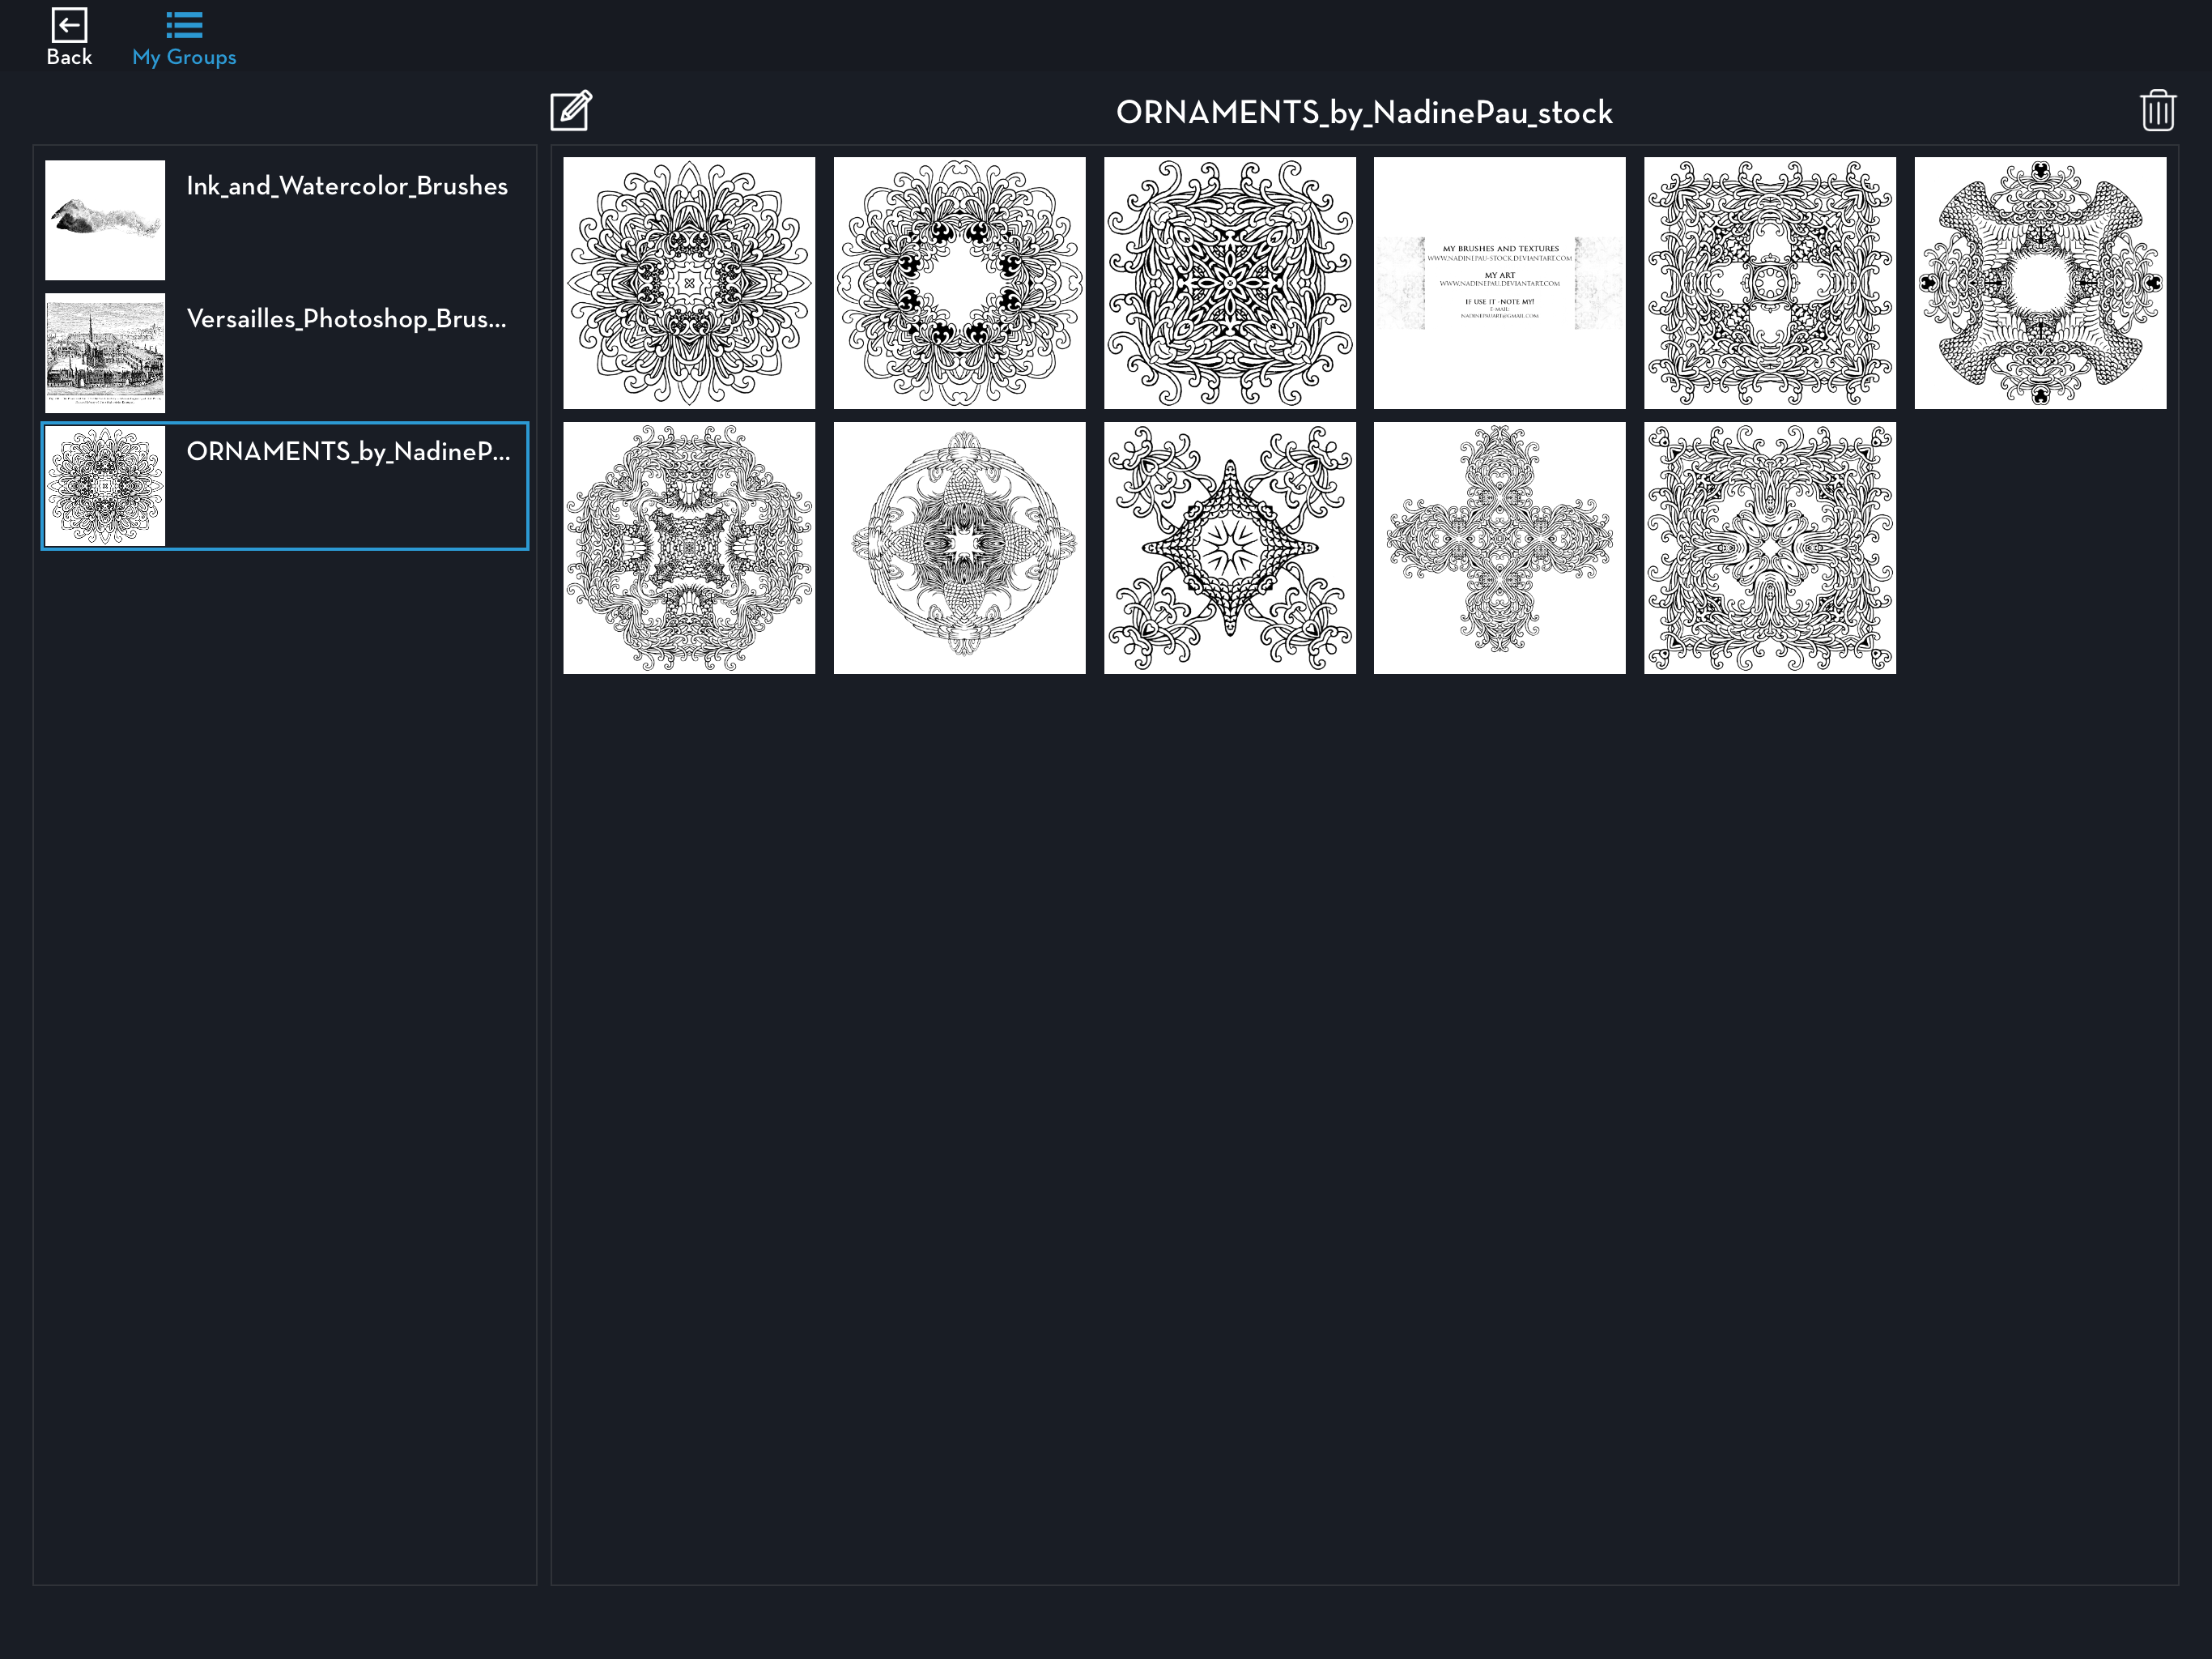Pick the circular framed ornament in second row

coord(959,548)
